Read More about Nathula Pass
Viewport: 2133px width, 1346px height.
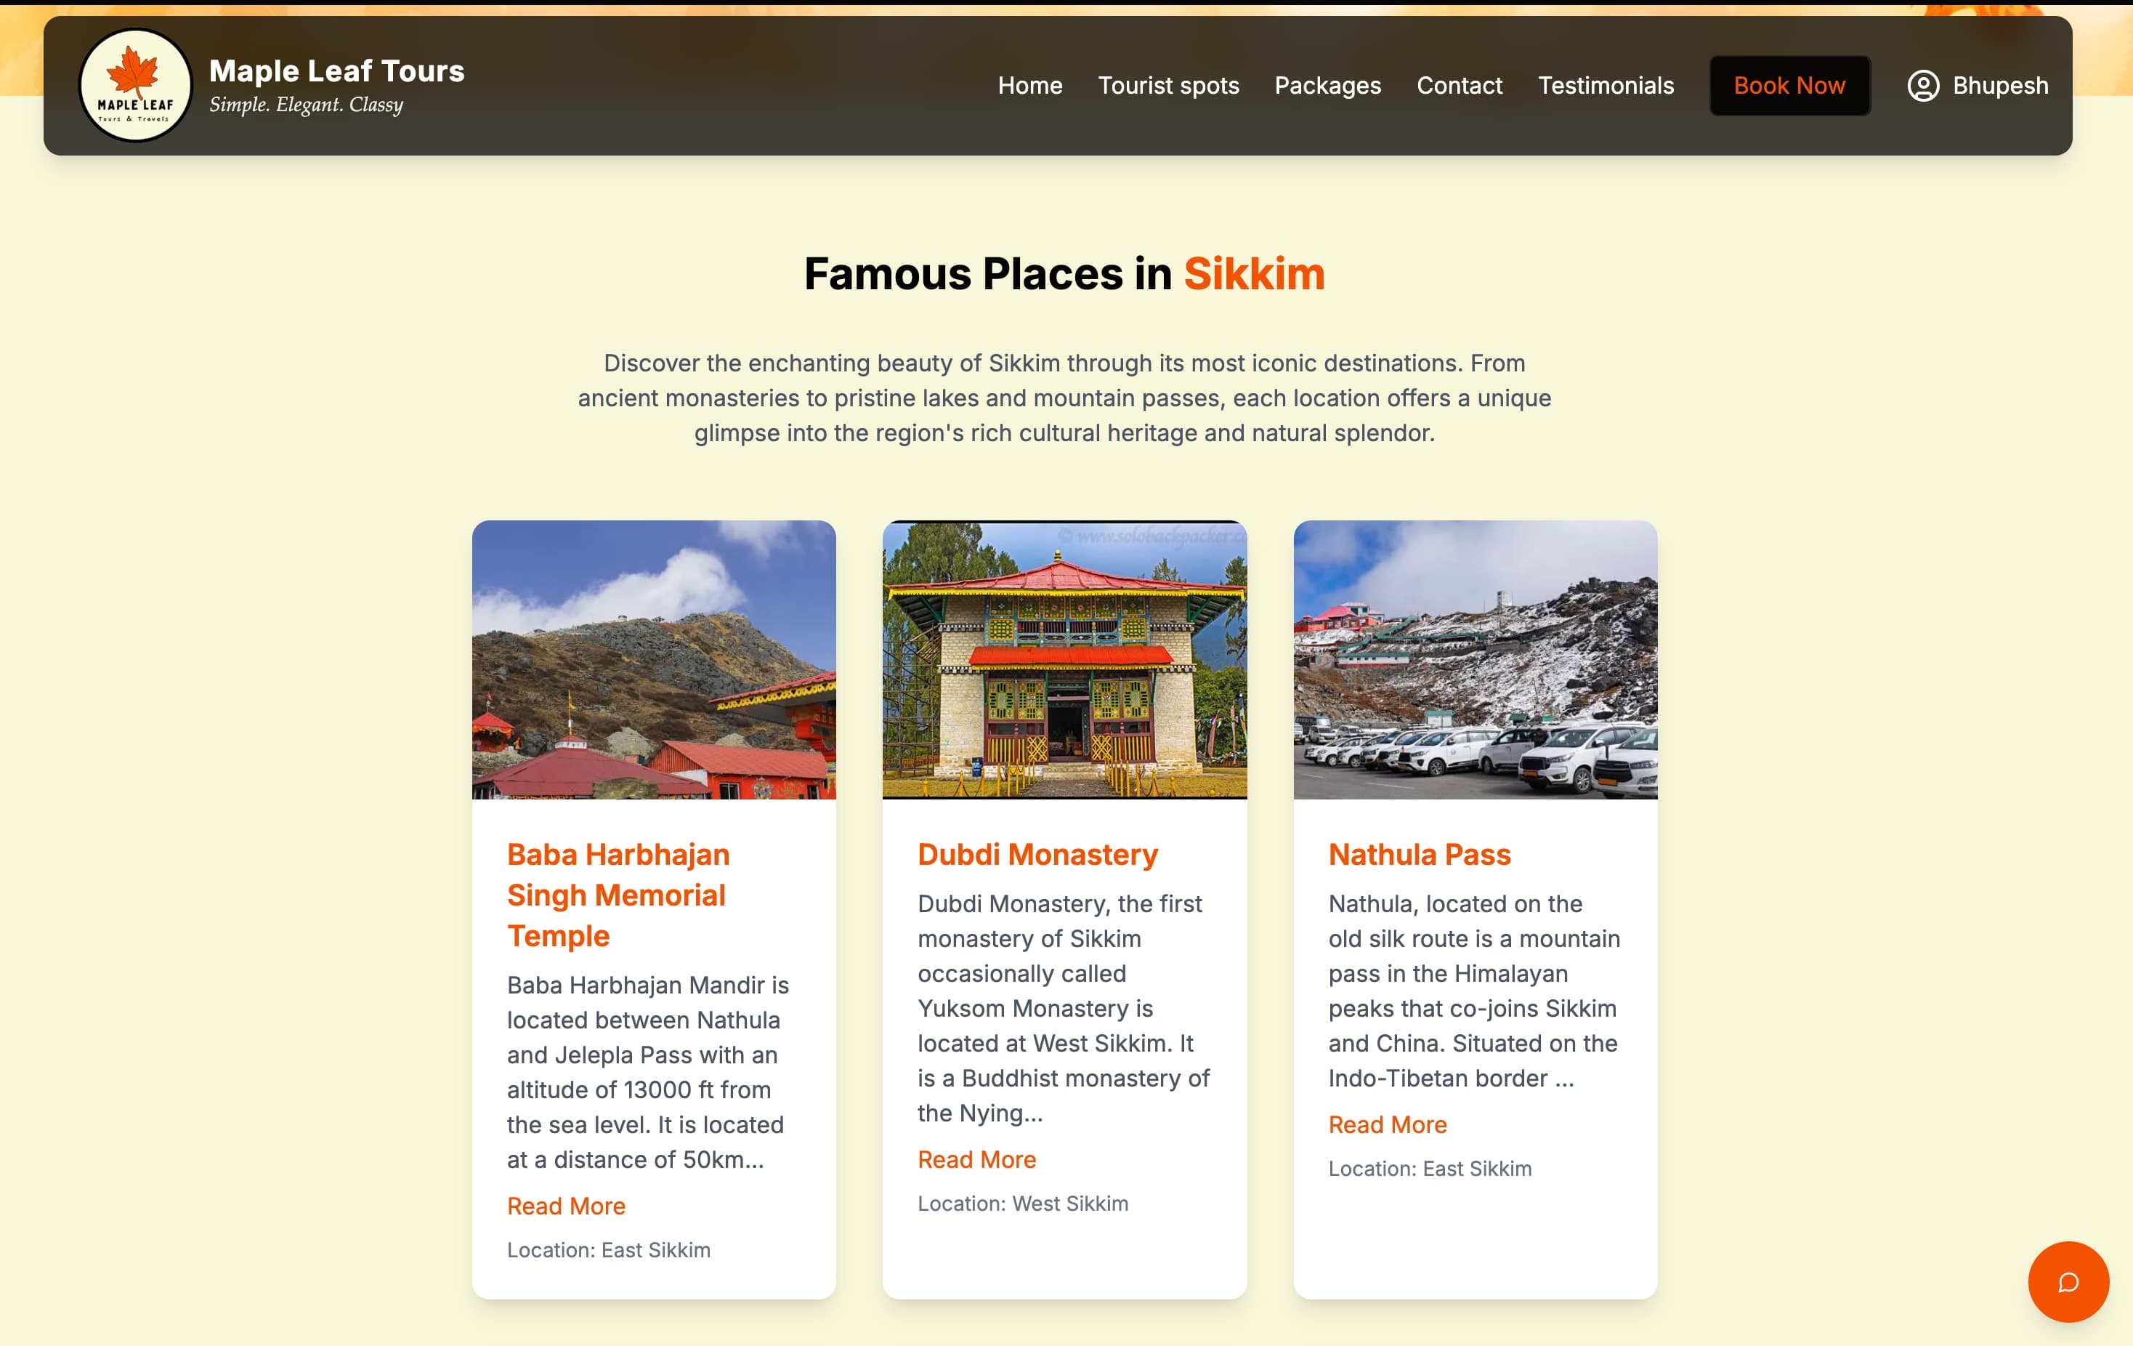click(x=1387, y=1124)
